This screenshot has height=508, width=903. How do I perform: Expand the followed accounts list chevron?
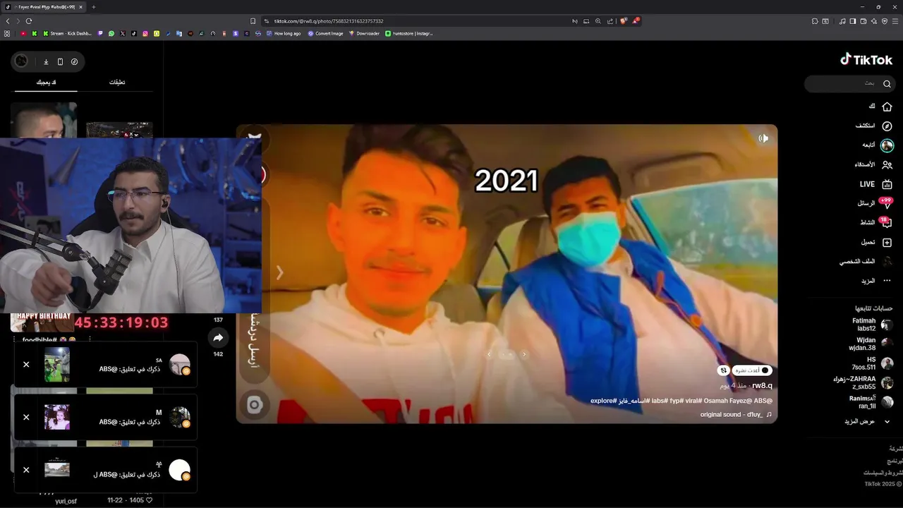tap(887, 421)
